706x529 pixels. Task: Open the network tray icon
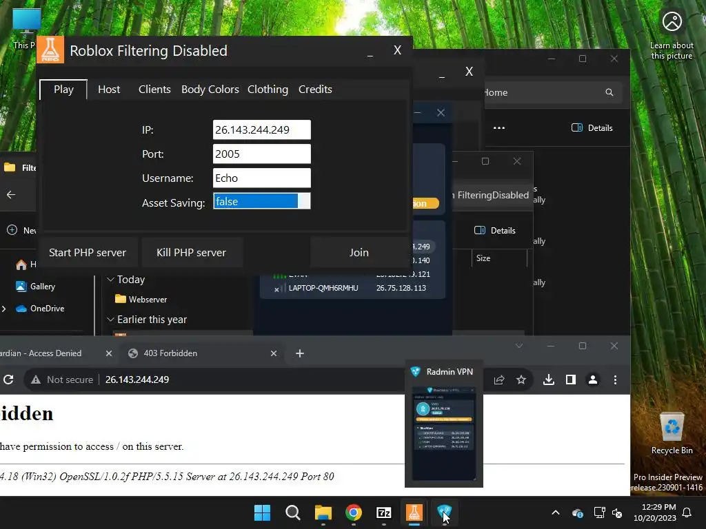[599, 512]
